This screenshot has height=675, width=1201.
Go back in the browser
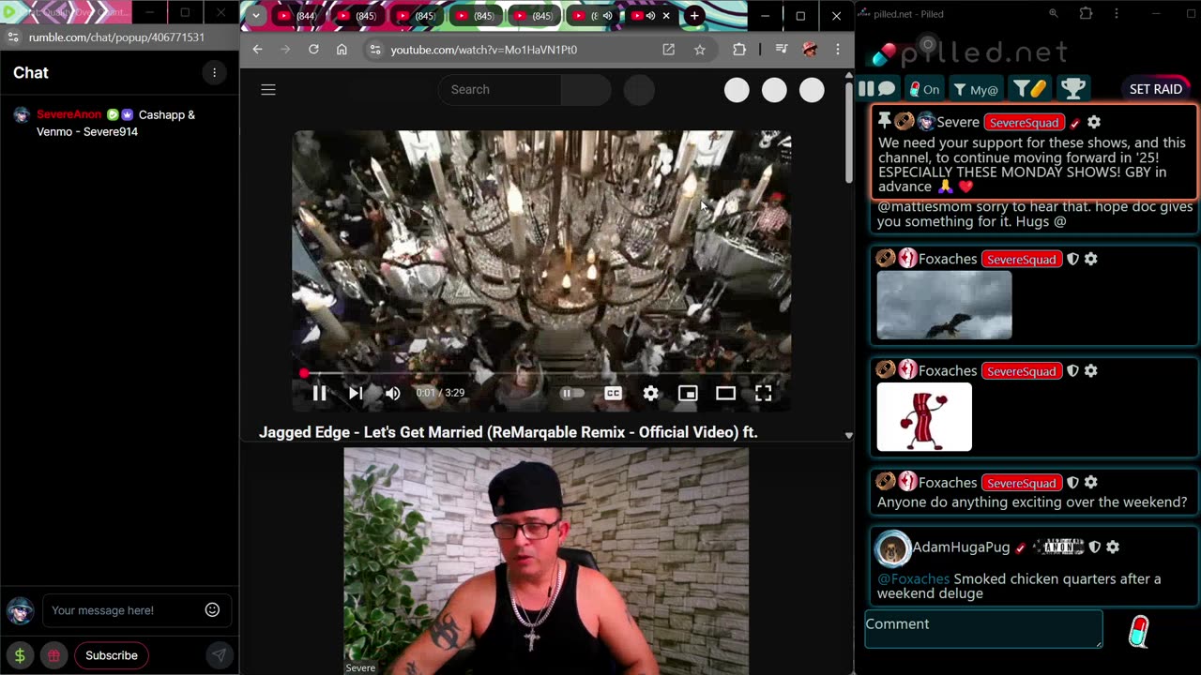tap(257, 50)
